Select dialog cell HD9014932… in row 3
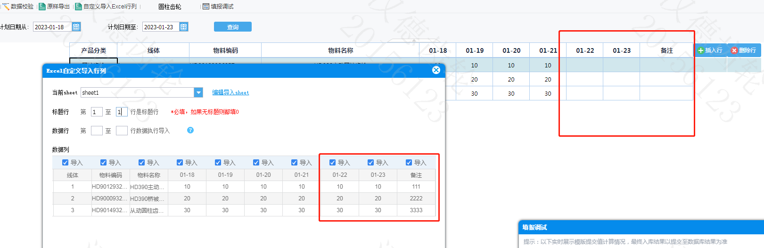The width and height of the screenshot is (764, 248). 110,210
